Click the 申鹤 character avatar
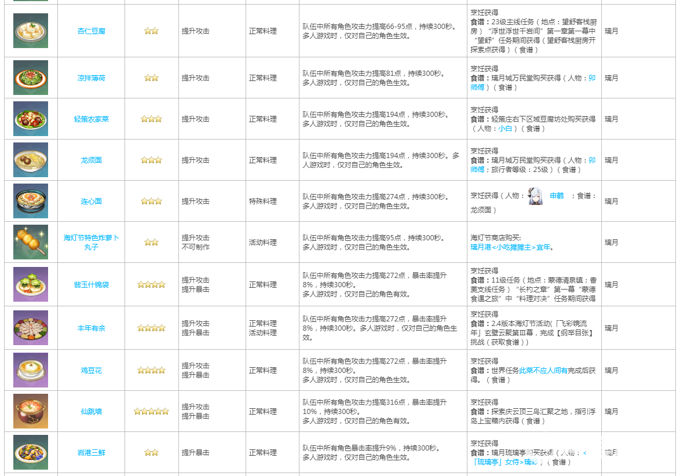Image resolution: width=680 pixels, height=476 pixels. pos(535,196)
